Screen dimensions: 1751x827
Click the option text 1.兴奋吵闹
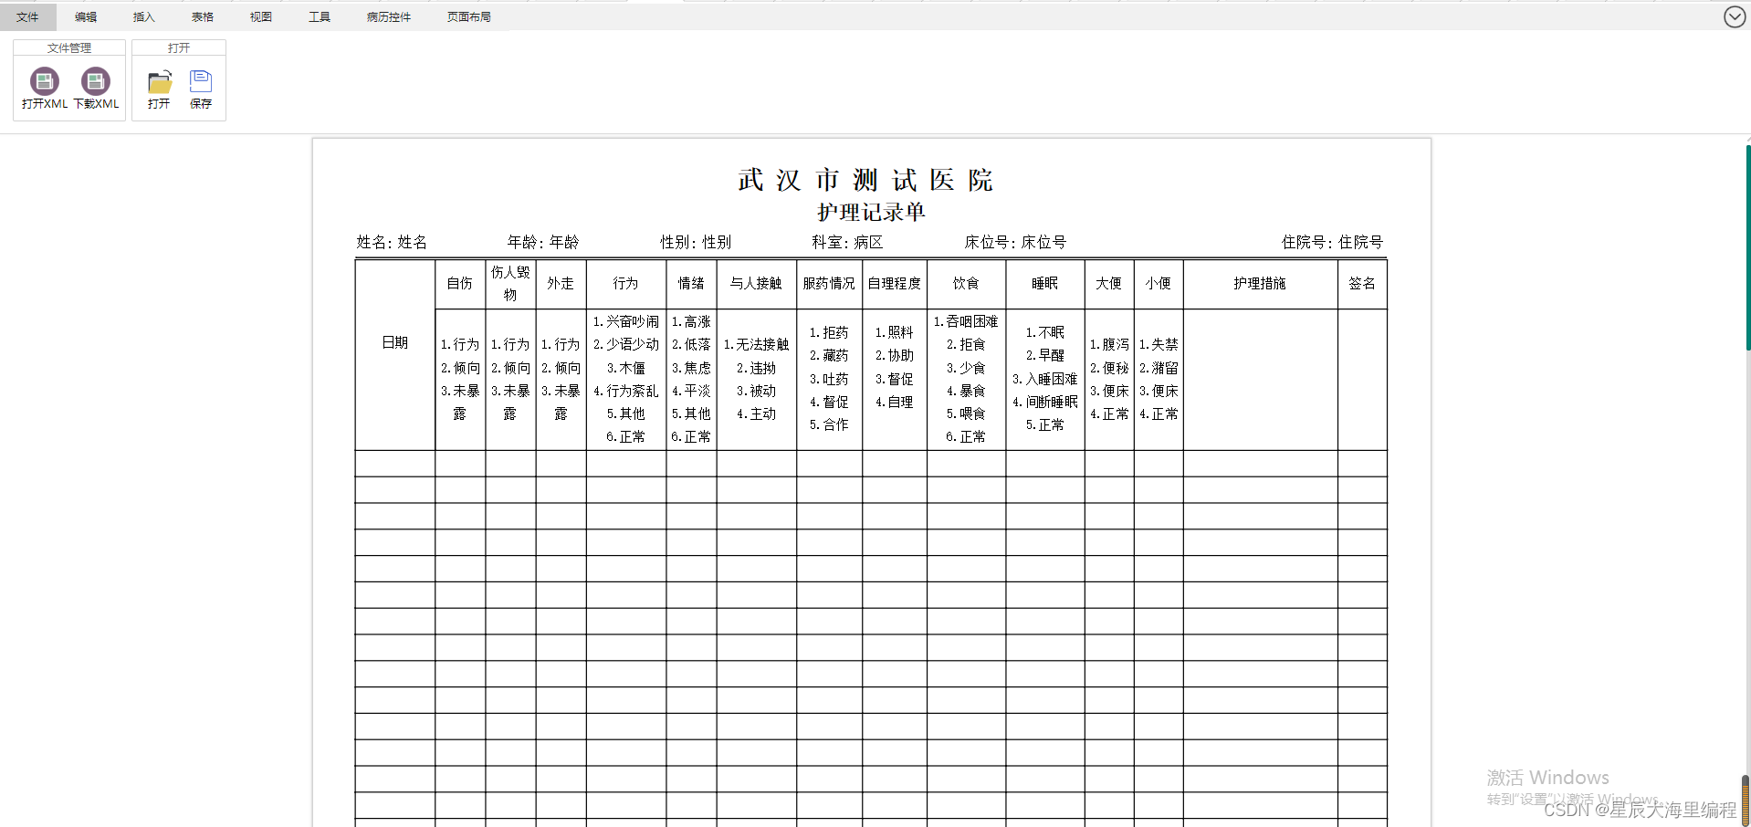point(626,321)
